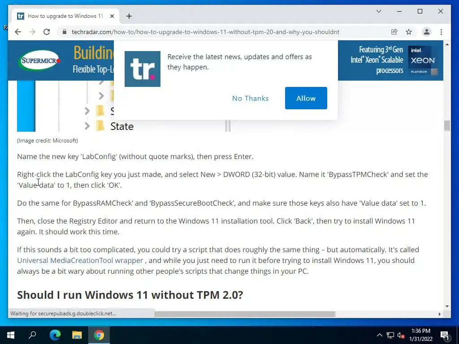Open File Explorer from the taskbar
Image resolution: width=459 pixels, height=344 pixels.
tap(77, 335)
